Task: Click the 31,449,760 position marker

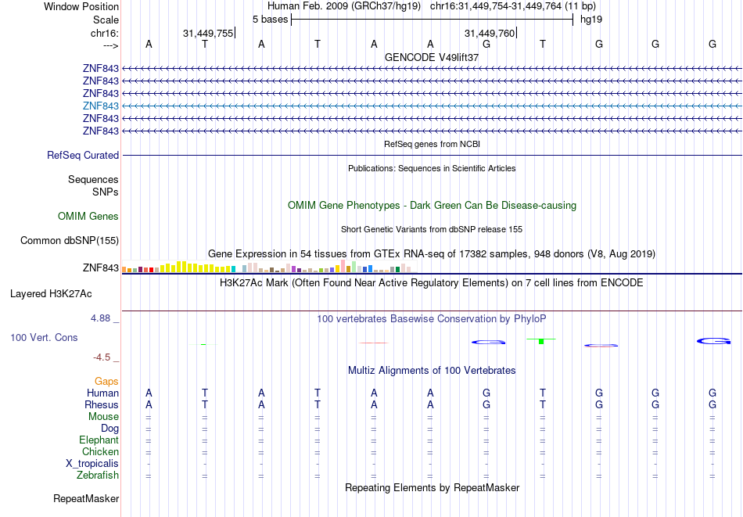Action: point(490,33)
